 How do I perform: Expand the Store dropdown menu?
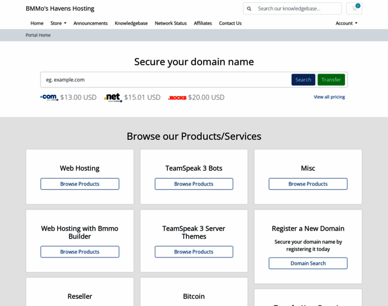pos(58,23)
